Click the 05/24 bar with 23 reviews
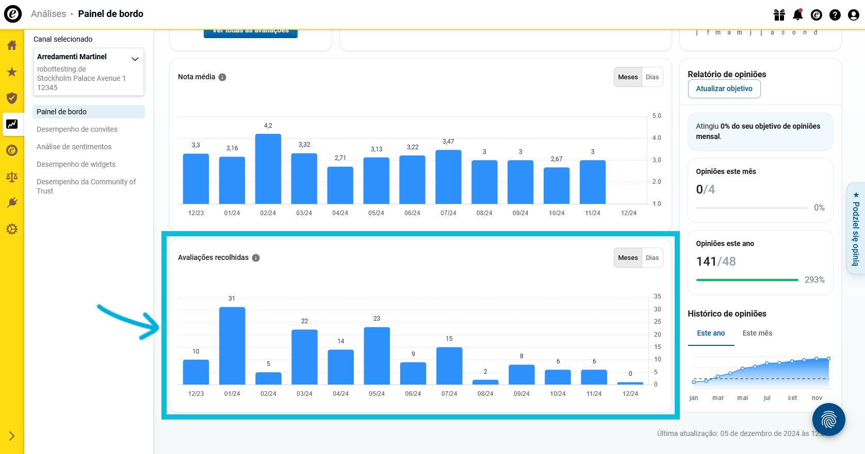Viewport: 865px width, 454px height. click(377, 356)
